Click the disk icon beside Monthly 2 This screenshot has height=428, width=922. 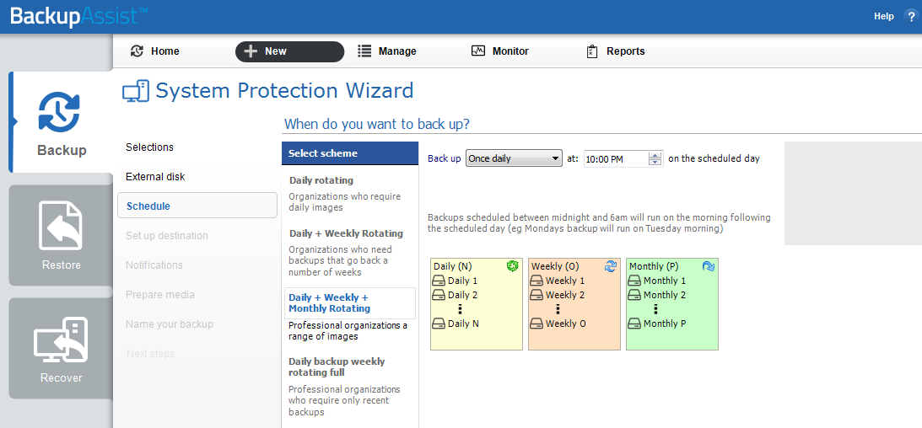tap(635, 295)
